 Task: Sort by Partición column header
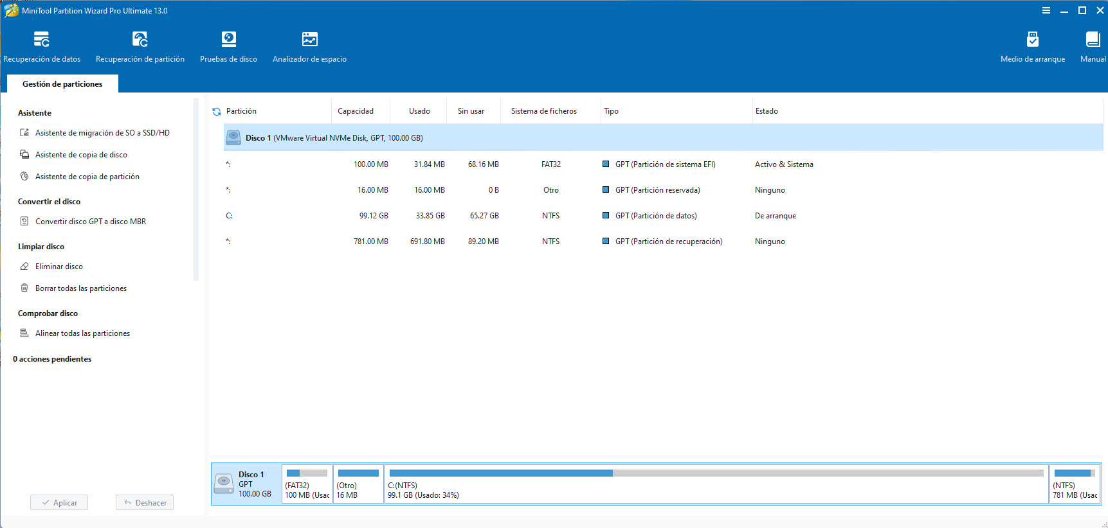point(241,111)
